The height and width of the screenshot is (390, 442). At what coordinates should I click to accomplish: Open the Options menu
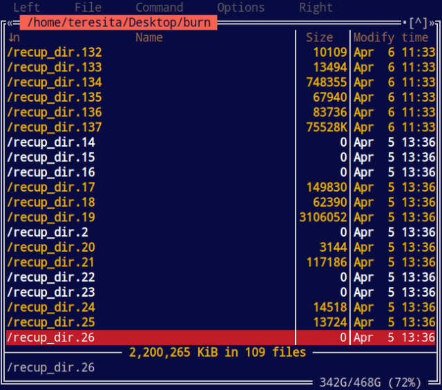[x=240, y=8]
